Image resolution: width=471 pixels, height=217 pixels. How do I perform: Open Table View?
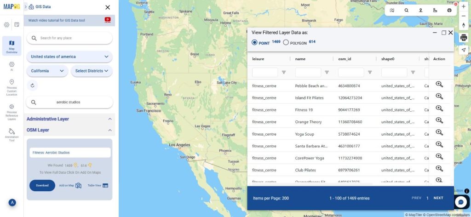point(98,185)
